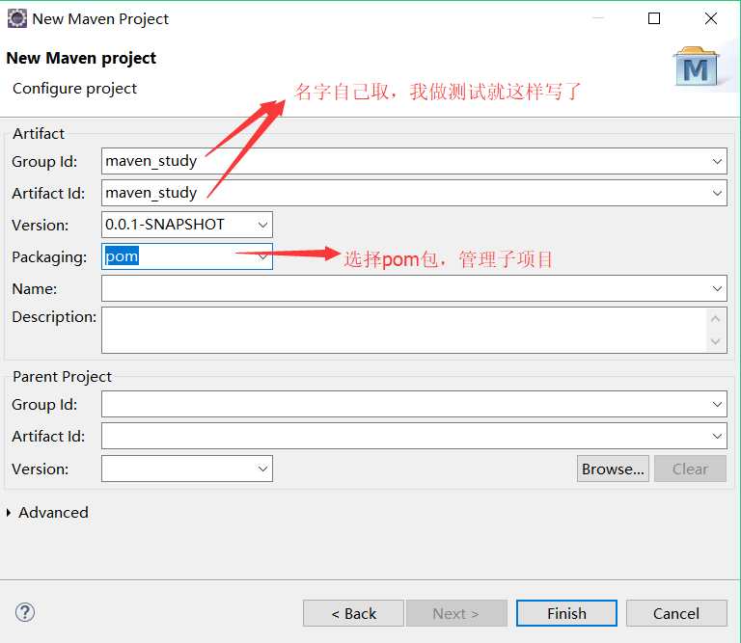The image size is (741, 643).
Task: Click the Cancel button
Action: pos(676,613)
